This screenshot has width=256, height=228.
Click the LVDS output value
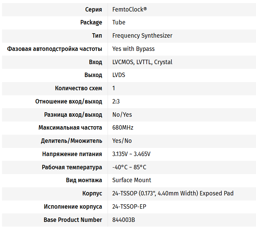(x=119, y=75)
